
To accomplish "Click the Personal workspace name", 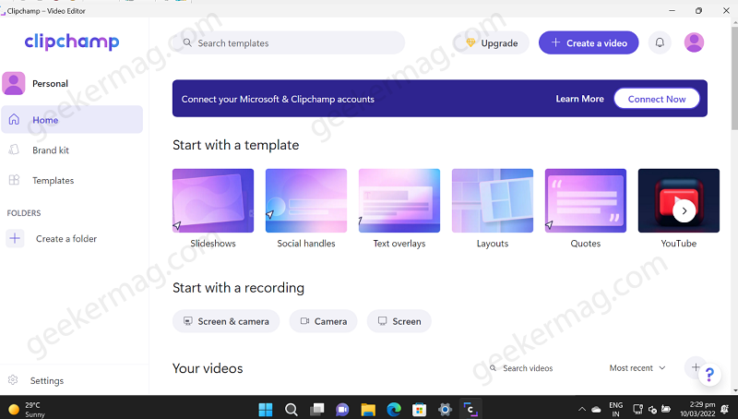I will (50, 83).
